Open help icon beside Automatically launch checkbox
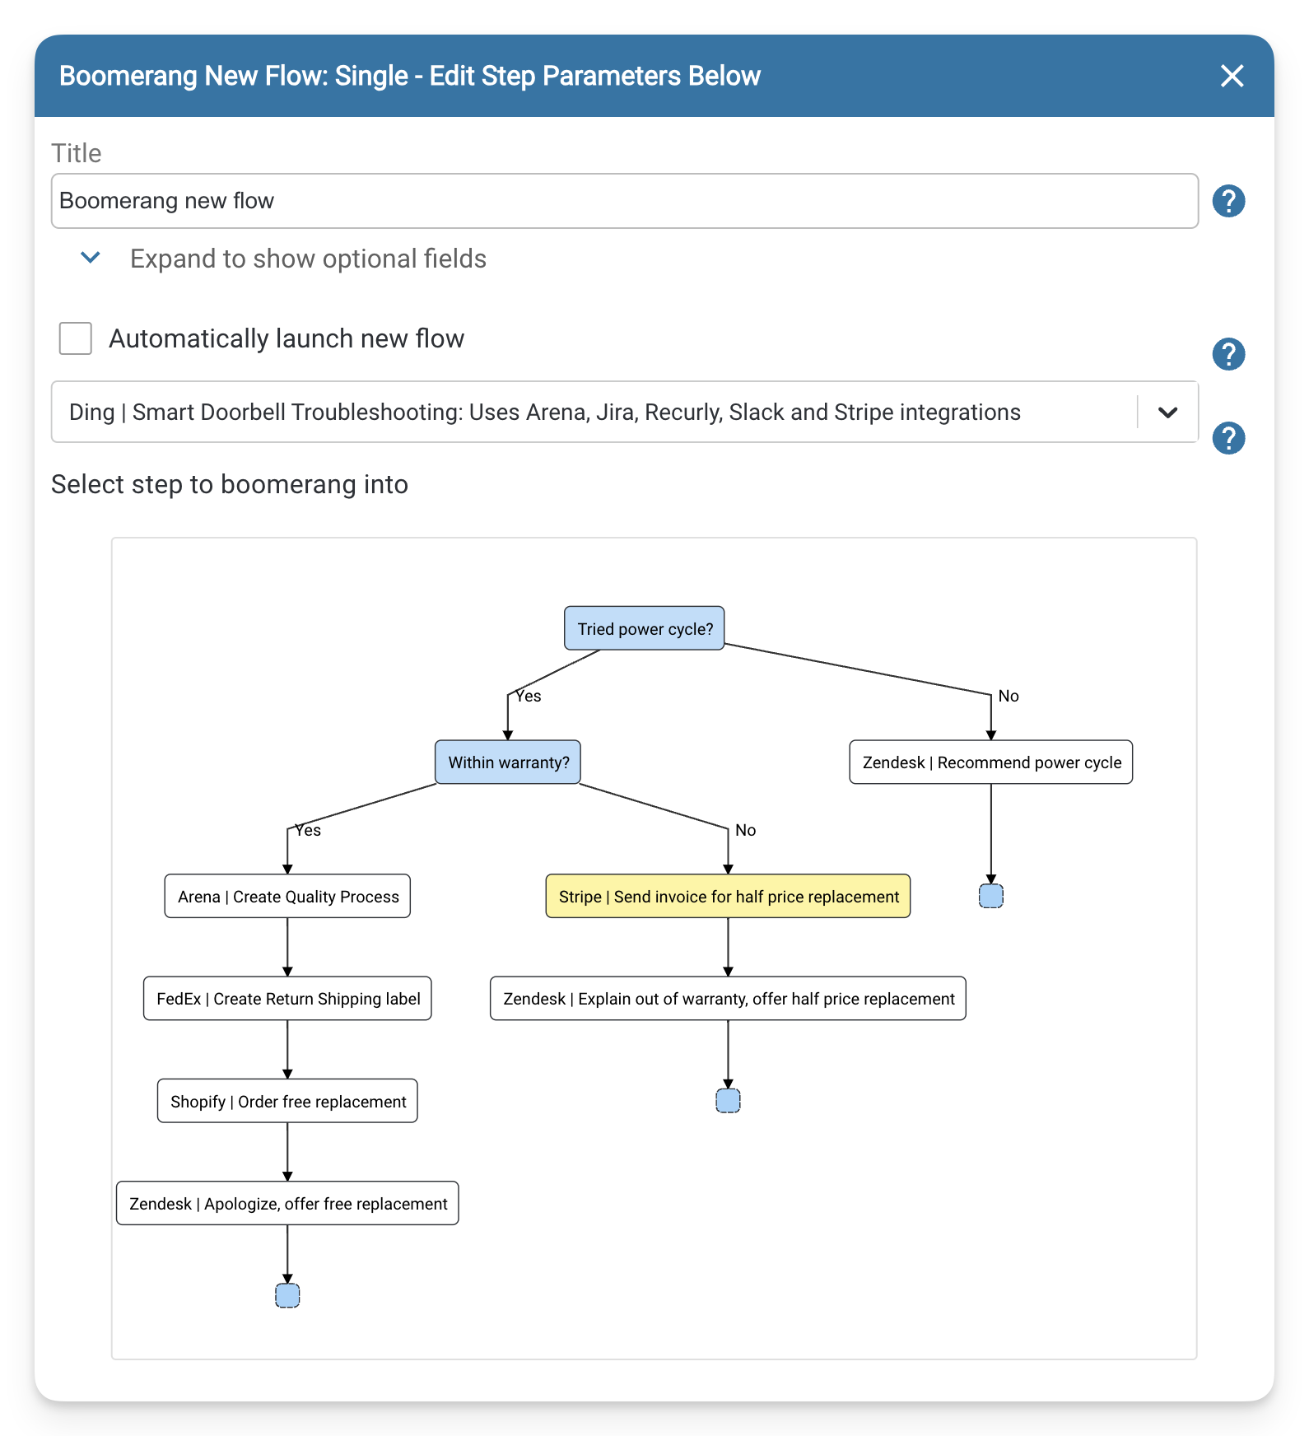 tap(1228, 354)
